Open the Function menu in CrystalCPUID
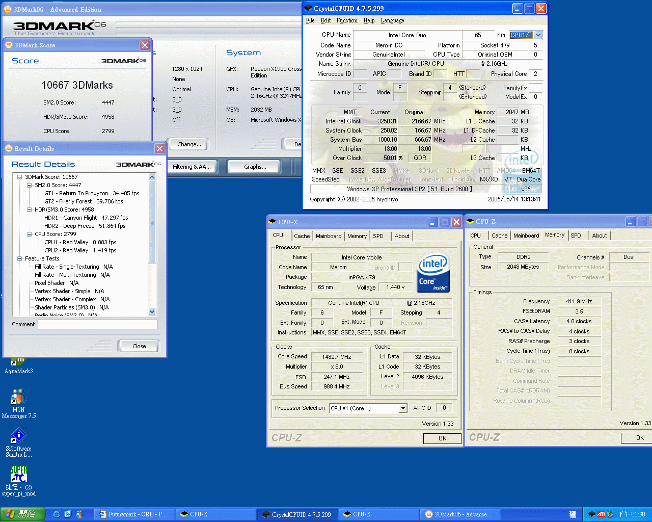Image resolution: width=652 pixels, height=522 pixels. 347,20
